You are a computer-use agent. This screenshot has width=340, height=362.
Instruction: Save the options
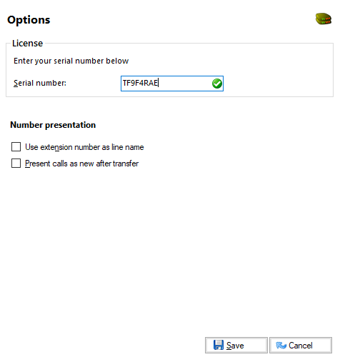[x=236, y=345]
